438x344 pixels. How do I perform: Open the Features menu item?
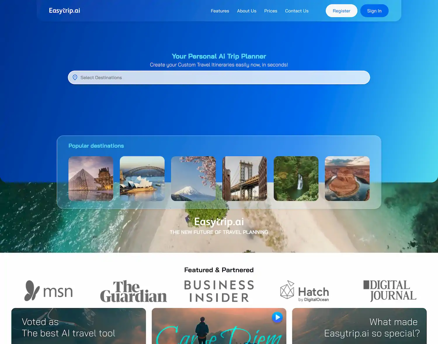click(220, 11)
